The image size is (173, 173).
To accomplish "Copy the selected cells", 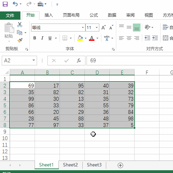I will click(x=19, y=33).
